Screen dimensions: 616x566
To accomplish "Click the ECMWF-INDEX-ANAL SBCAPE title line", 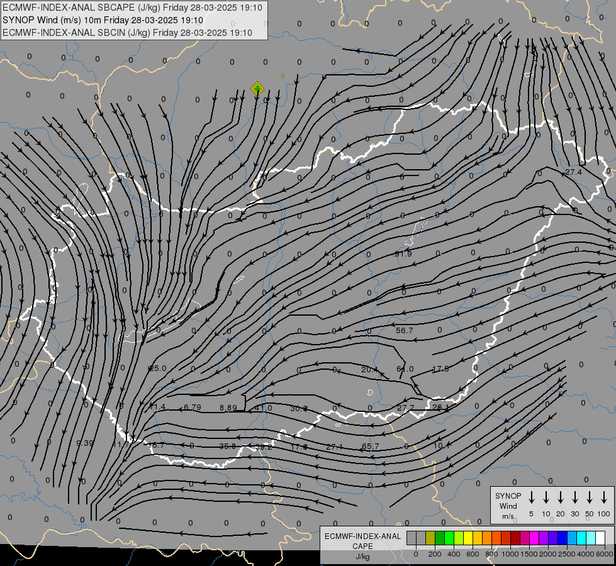I will tap(132, 8).
